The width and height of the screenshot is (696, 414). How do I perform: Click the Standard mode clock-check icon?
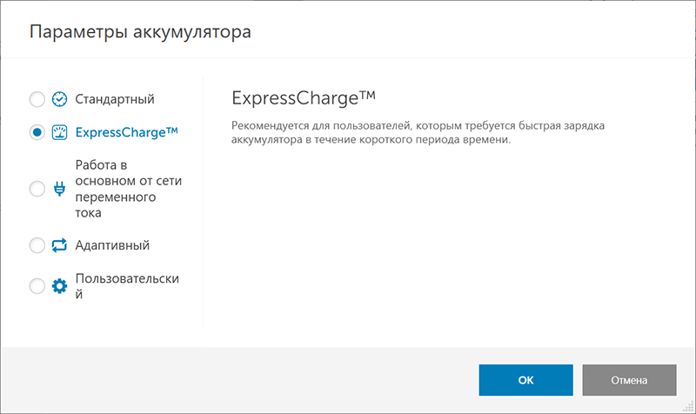tap(59, 99)
